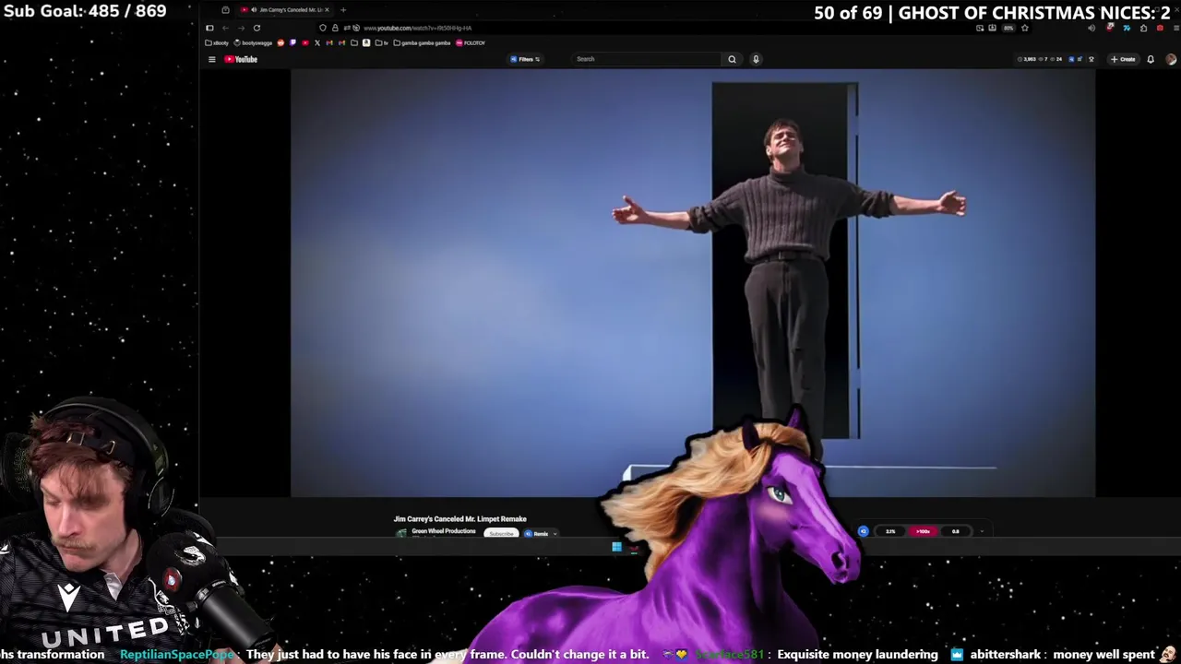Close the Jim Carrey video tab
This screenshot has height=664, width=1181.
point(327,9)
